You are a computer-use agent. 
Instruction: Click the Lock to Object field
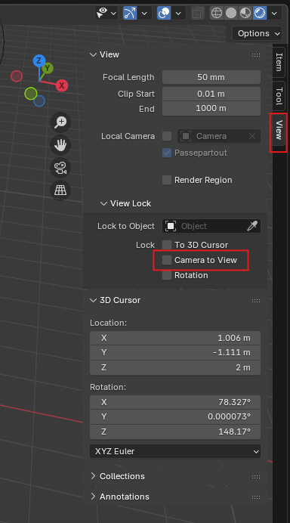click(211, 226)
